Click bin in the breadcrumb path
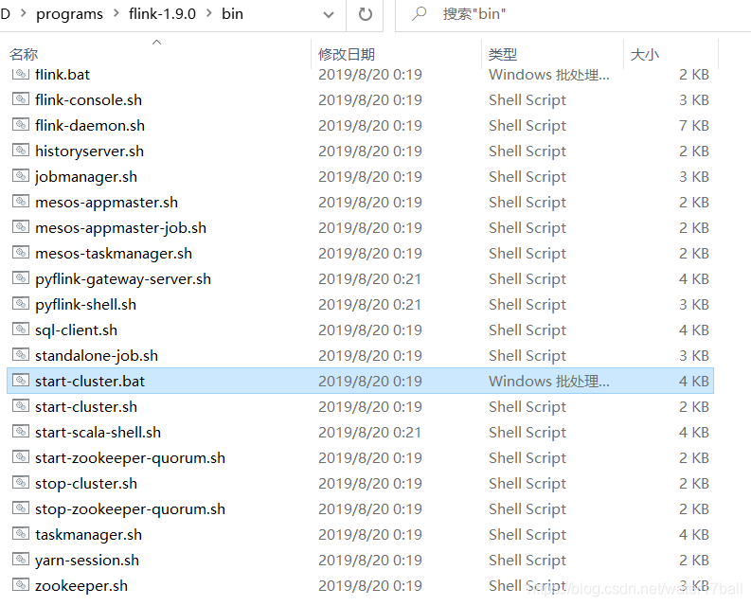Screen dimensions: 751x606 (232, 14)
